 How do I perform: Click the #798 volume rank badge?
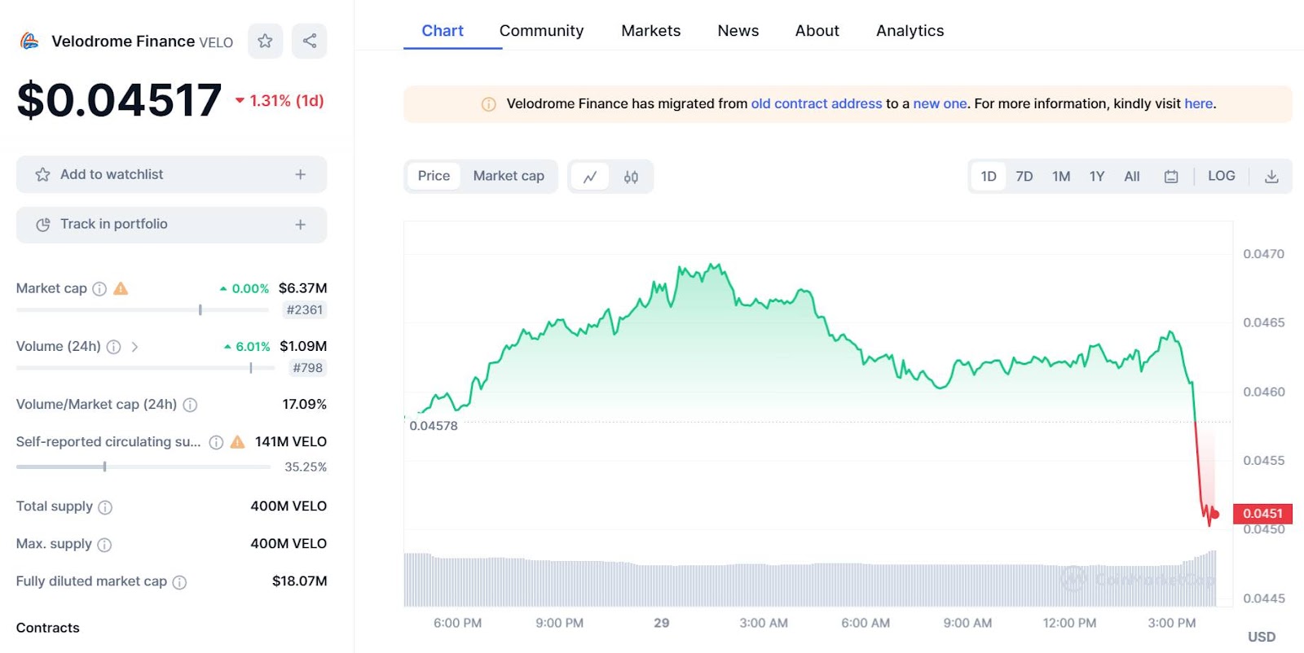pyautogui.click(x=307, y=368)
